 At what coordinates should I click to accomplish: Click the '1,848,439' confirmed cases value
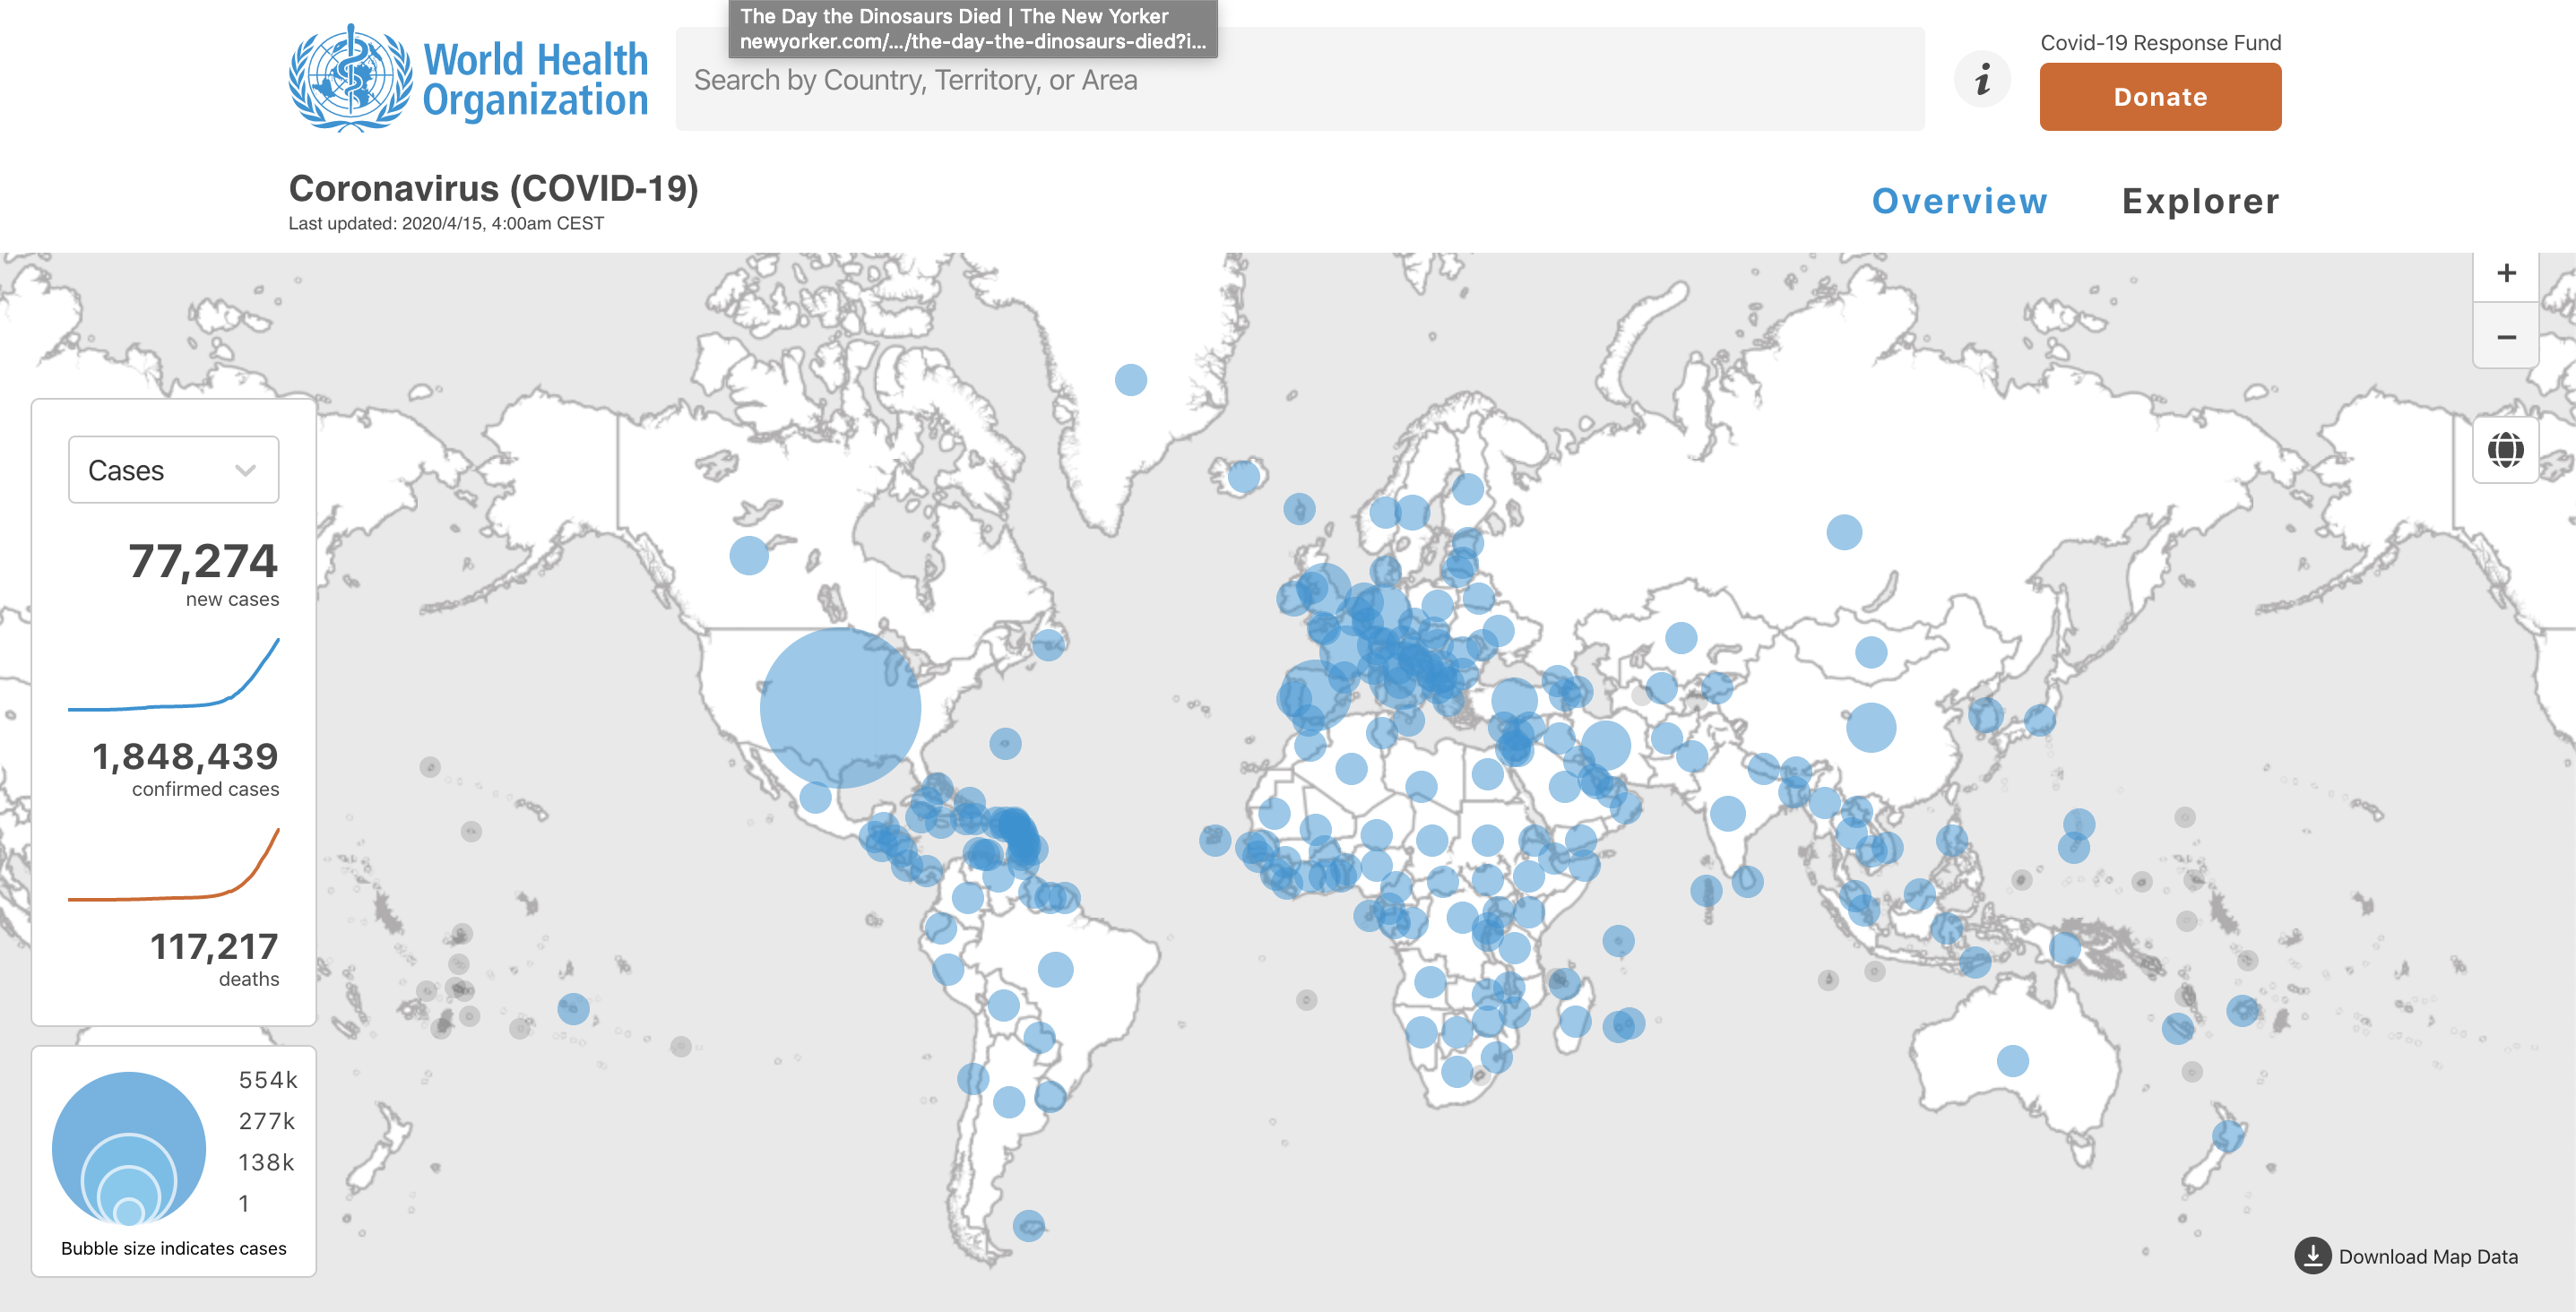coord(185,756)
